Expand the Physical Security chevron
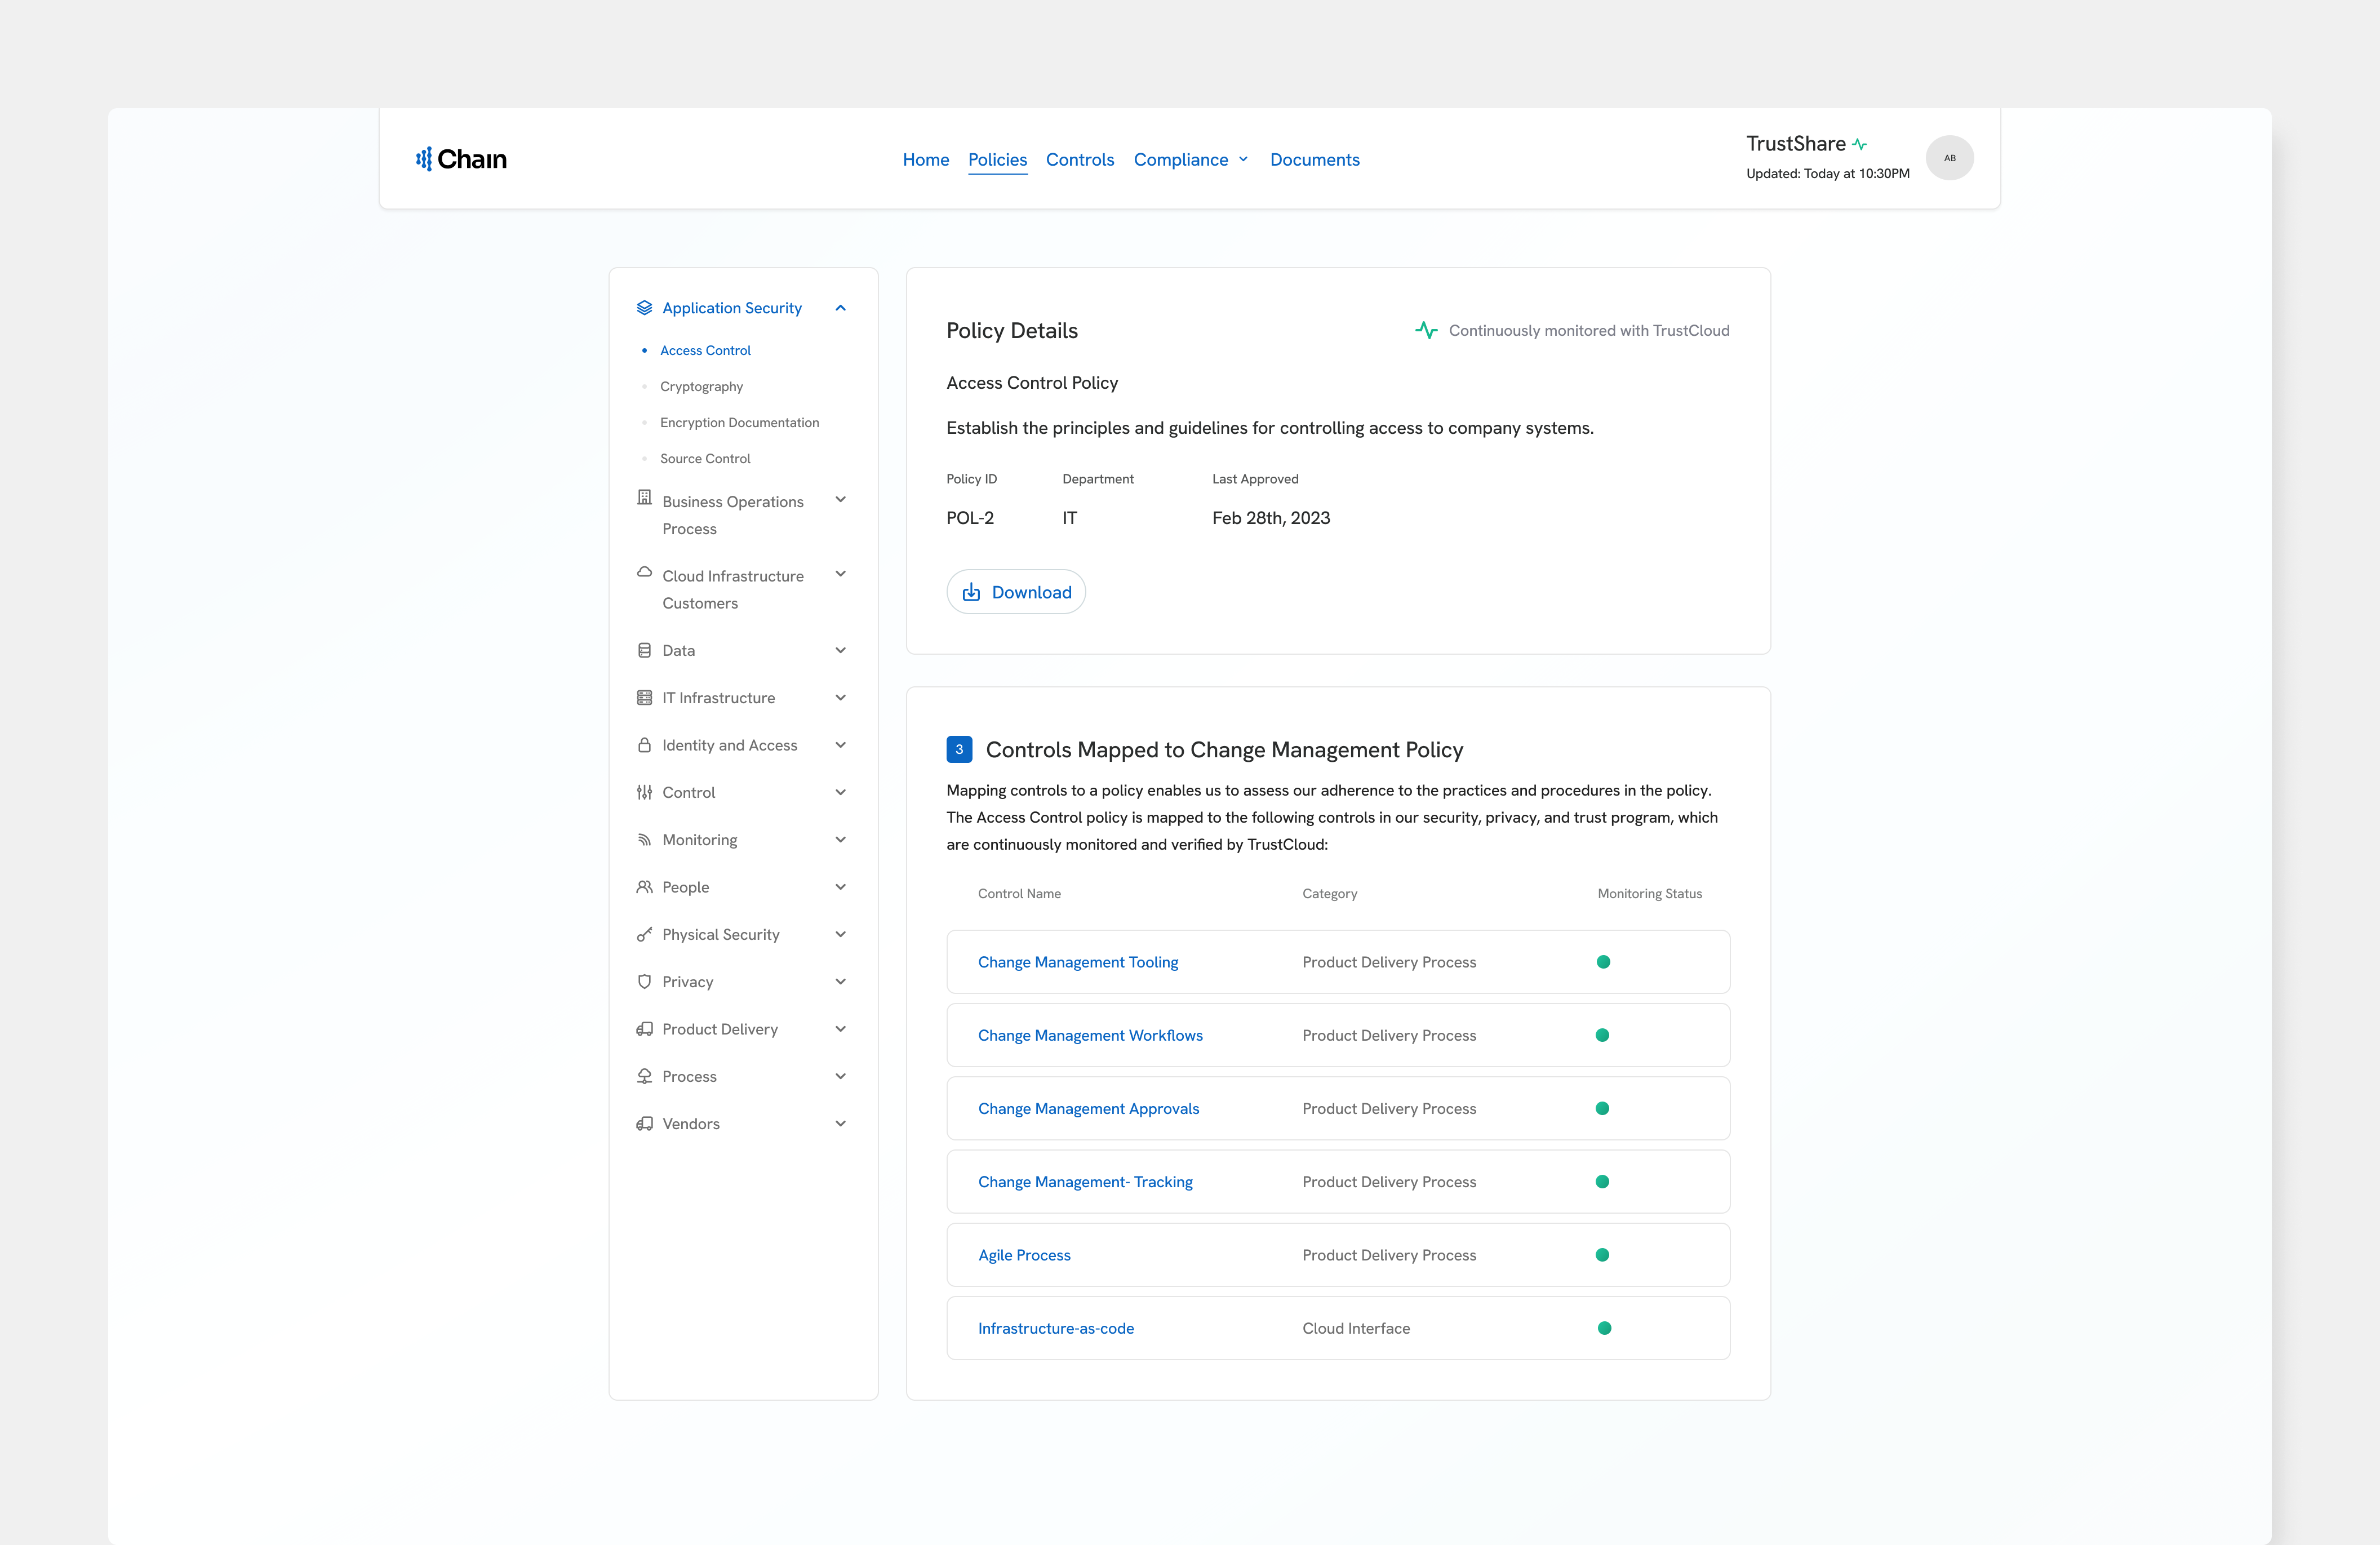This screenshot has width=2380, height=1545. 840,934
